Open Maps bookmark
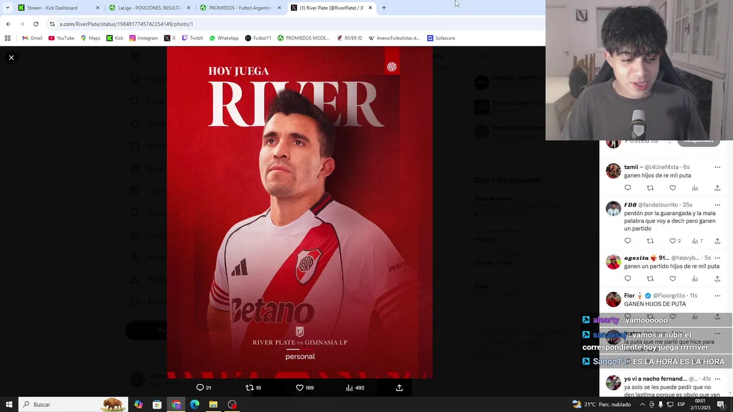The image size is (733, 412). point(90,38)
